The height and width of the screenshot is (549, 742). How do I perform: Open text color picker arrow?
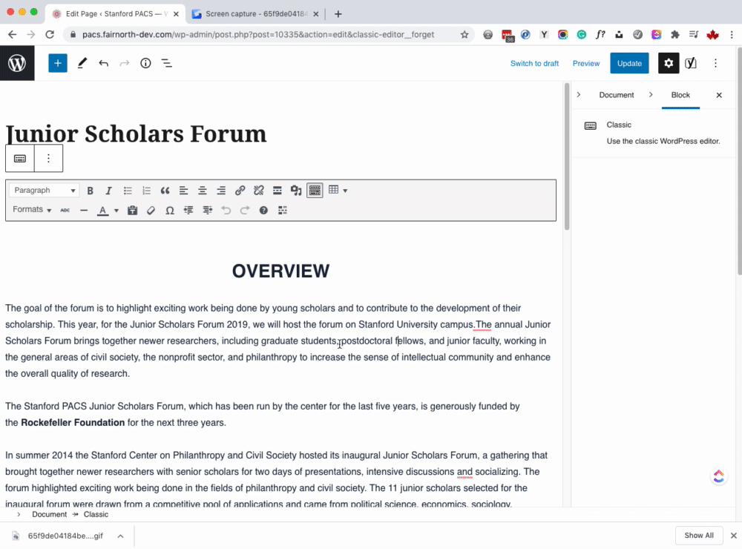(x=116, y=211)
